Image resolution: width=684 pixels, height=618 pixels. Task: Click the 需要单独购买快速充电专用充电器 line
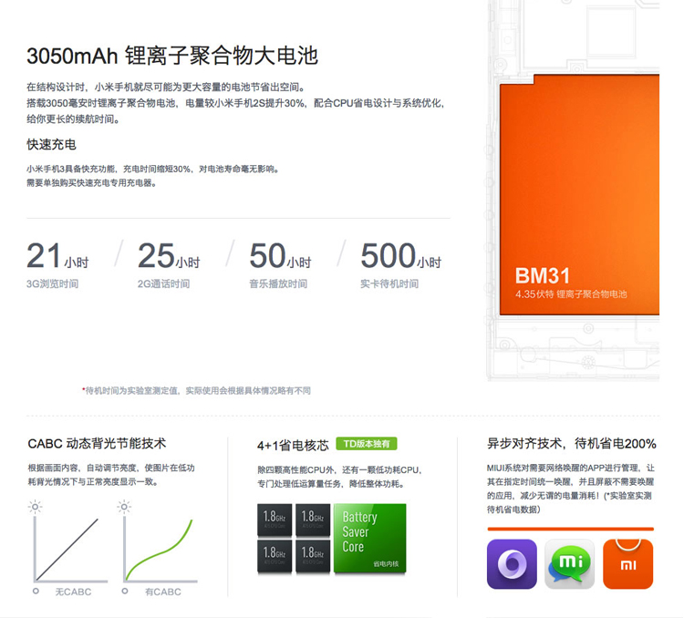click(x=91, y=182)
